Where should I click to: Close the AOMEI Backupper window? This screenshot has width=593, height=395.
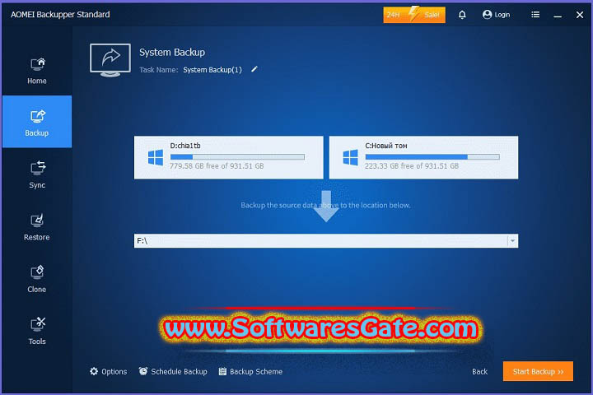580,15
